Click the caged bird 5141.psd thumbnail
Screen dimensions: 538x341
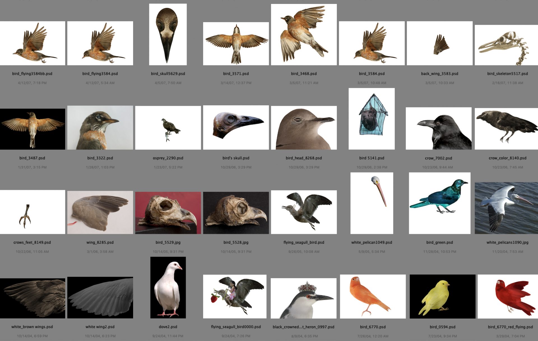(x=372, y=119)
